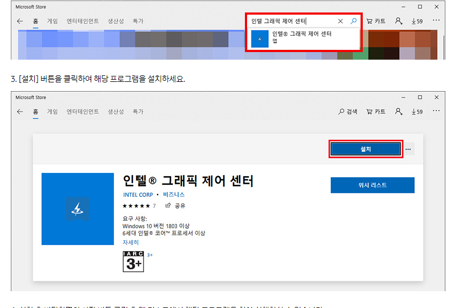Click the five-star rating with 7 reviews
The image size is (454, 308).
point(139,206)
